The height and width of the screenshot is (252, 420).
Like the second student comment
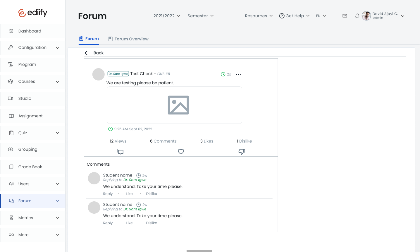click(129, 223)
